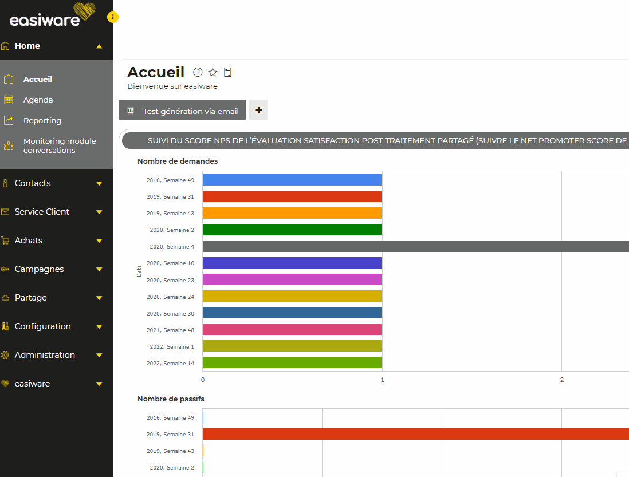Mark Accueil as favorite with star icon

pos(213,72)
